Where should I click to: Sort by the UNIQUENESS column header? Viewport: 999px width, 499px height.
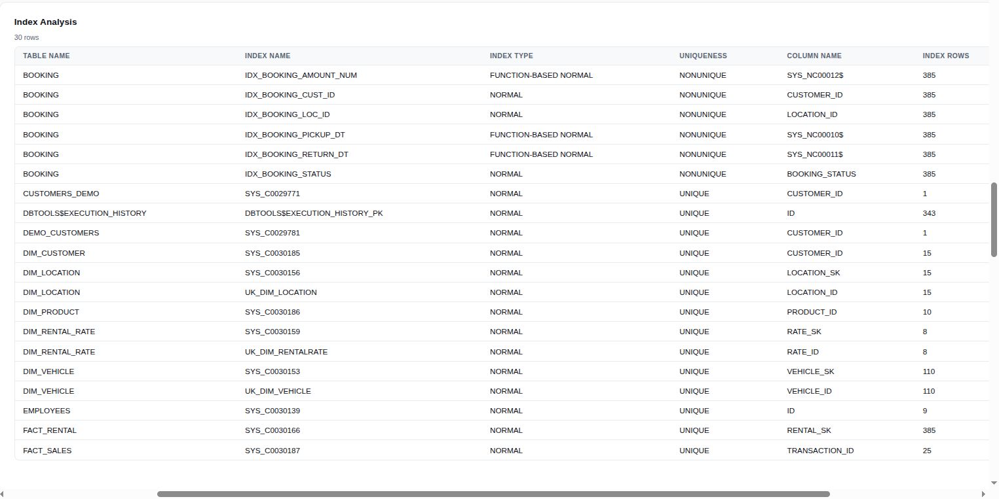tap(703, 56)
